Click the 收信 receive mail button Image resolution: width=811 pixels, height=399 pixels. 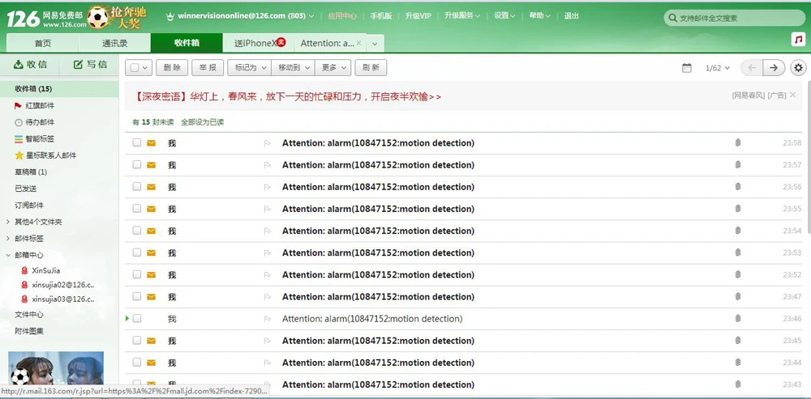tap(29, 65)
